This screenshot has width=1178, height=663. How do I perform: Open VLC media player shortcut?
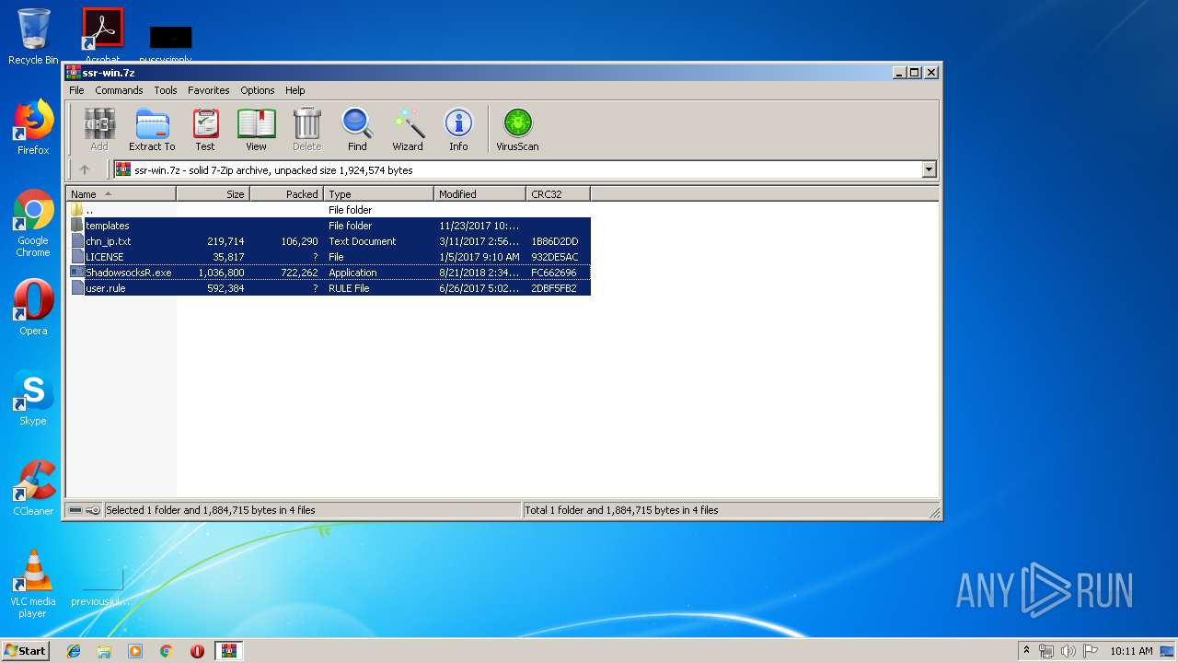pyautogui.click(x=33, y=584)
